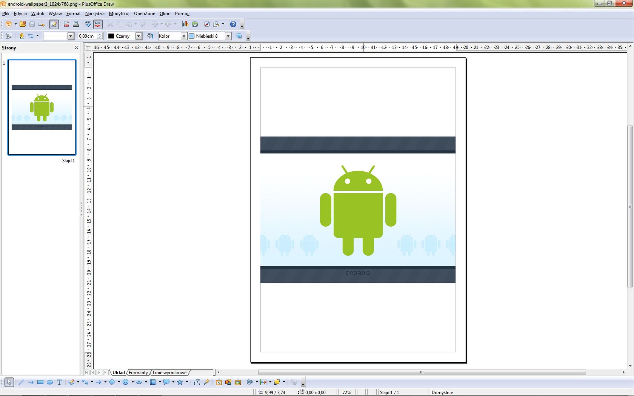The width and height of the screenshot is (634, 396).
Task: Open the Arrange objects dropdown arrow
Action: point(284,382)
